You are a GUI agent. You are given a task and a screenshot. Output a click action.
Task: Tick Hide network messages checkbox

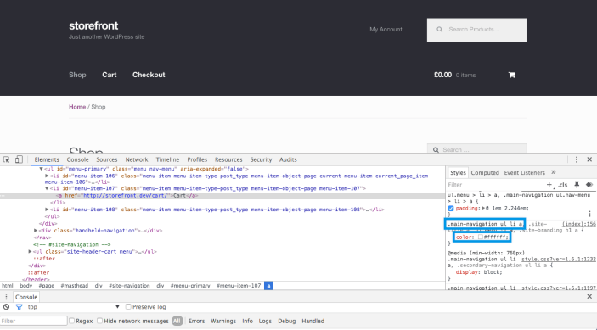(99, 321)
